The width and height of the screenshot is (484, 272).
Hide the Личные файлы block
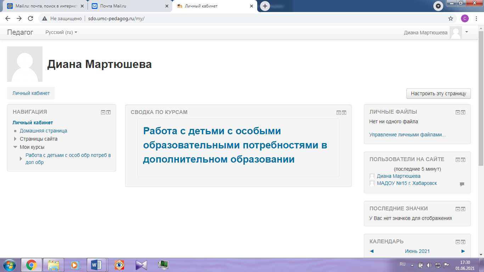pos(457,112)
